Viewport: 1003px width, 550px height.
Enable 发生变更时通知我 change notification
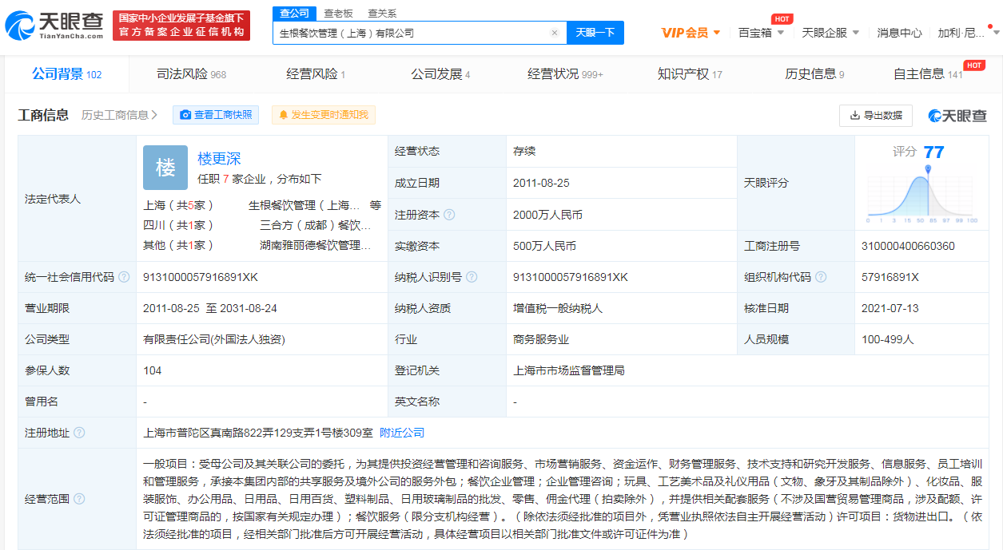click(x=323, y=115)
